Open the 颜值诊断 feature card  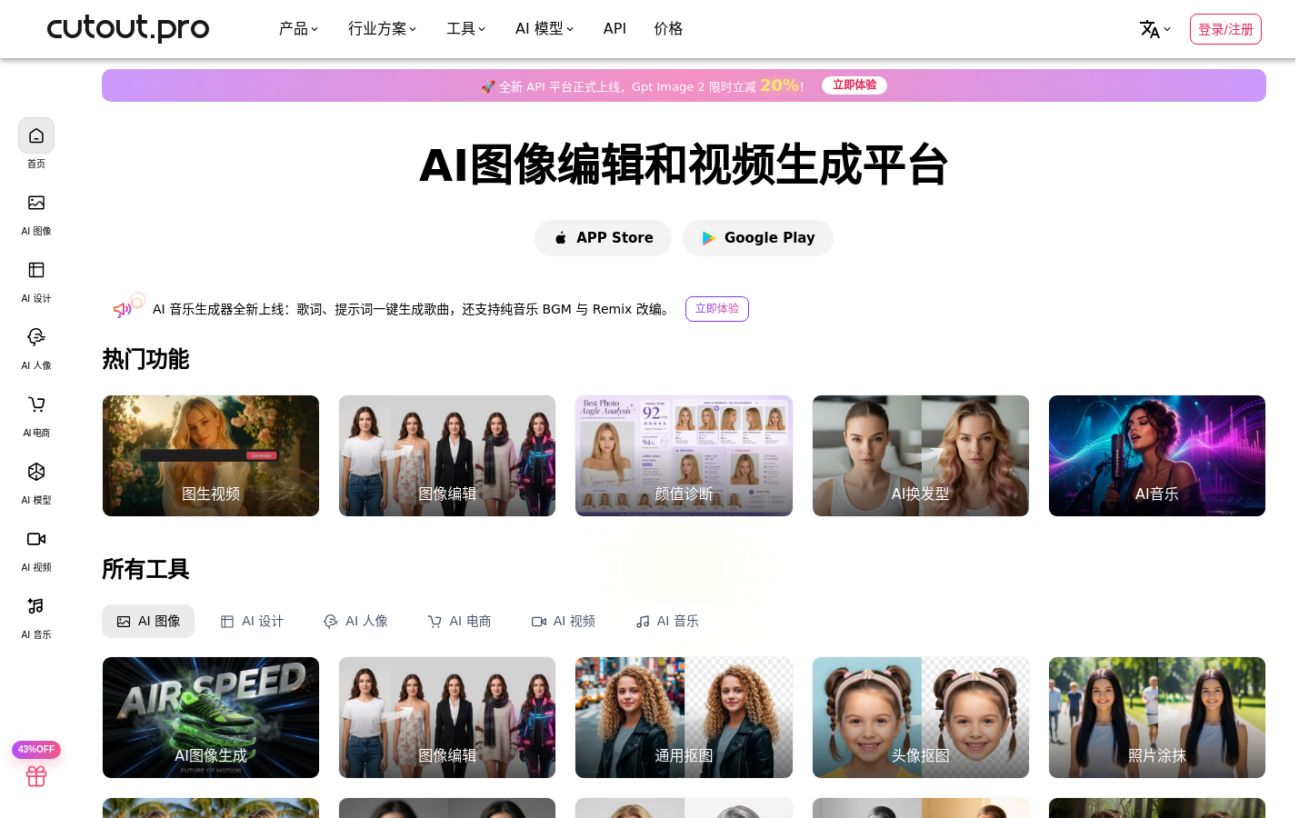684,455
